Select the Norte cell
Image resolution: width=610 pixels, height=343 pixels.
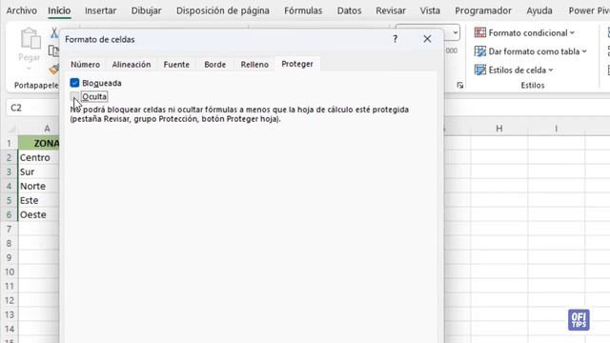click(x=38, y=187)
